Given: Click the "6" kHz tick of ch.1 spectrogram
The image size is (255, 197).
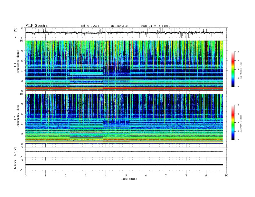Looking at the screenshot, I should 22,61.
